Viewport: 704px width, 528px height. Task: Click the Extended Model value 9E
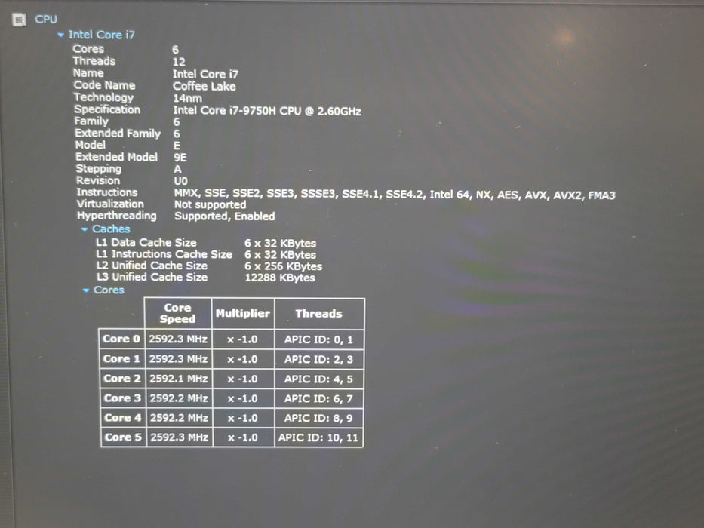180,157
